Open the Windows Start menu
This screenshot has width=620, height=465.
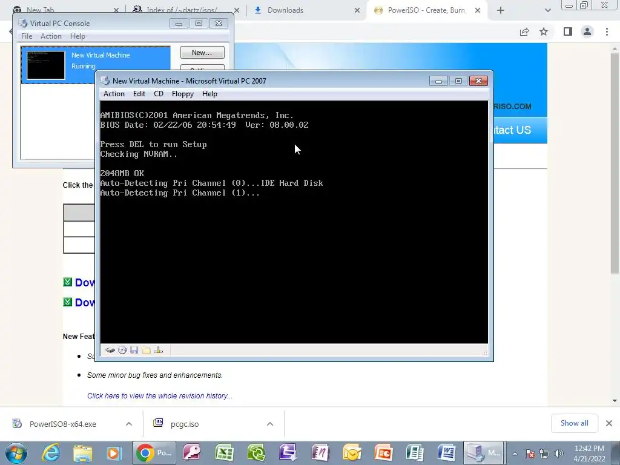pyautogui.click(x=16, y=453)
